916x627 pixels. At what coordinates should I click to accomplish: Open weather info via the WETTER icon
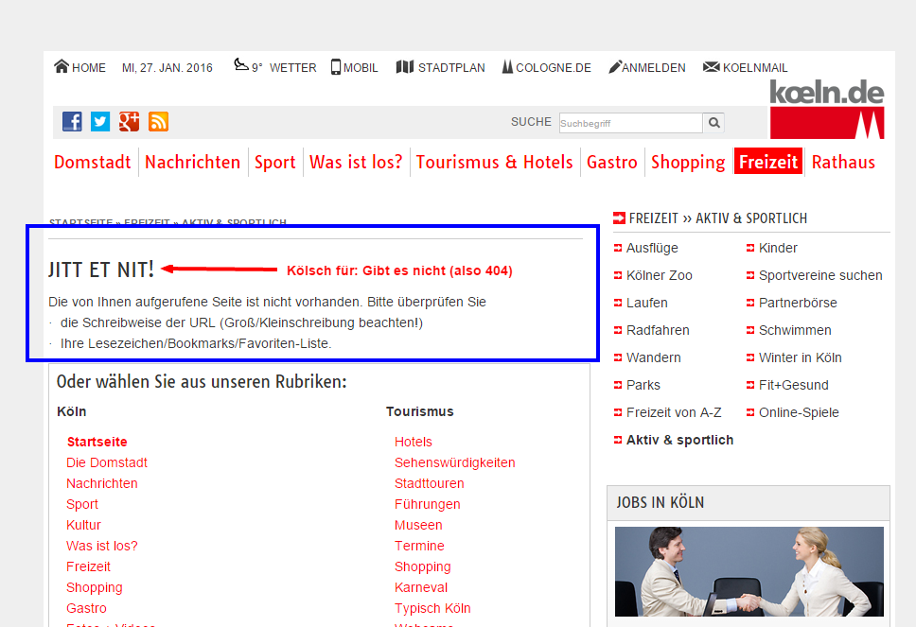coord(240,65)
